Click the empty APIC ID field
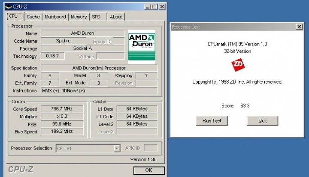The image size is (309, 177). coord(151,148)
